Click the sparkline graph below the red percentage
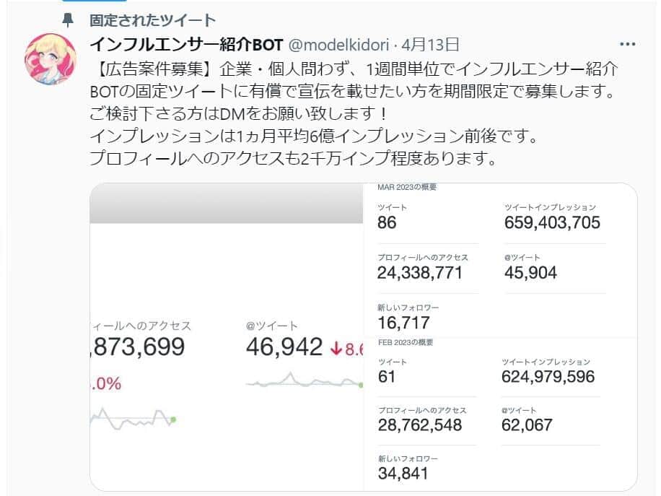Screen dimensions: 661x496 tap(133, 418)
